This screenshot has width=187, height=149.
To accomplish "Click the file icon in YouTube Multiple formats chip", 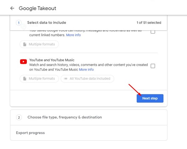I will pyautogui.click(x=25, y=79).
